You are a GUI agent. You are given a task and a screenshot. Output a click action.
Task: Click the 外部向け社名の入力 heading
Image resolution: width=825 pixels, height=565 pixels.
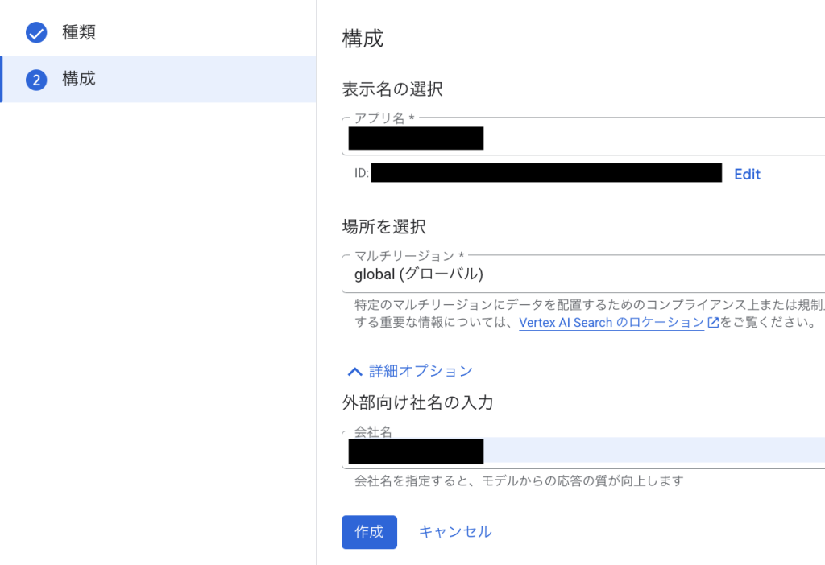pyautogui.click(x=417, y=402)
